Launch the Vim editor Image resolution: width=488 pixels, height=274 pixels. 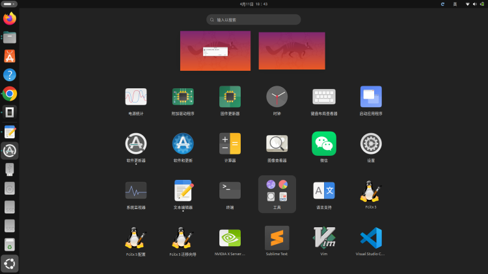click(x=323, y=238)
